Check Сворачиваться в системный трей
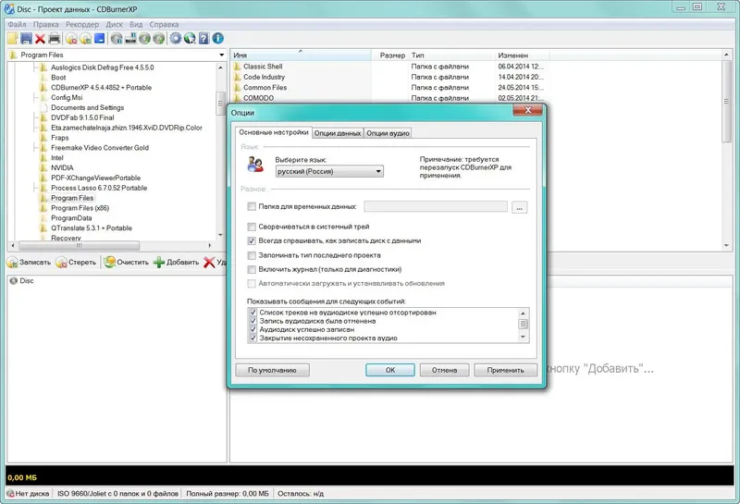 coord(252,227)
